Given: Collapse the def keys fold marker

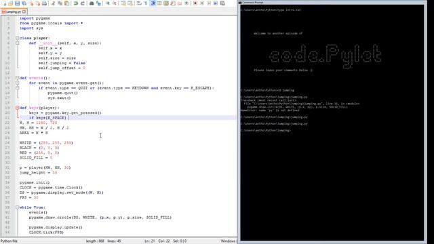Looking at the screenshot, I should click(17, 108).
